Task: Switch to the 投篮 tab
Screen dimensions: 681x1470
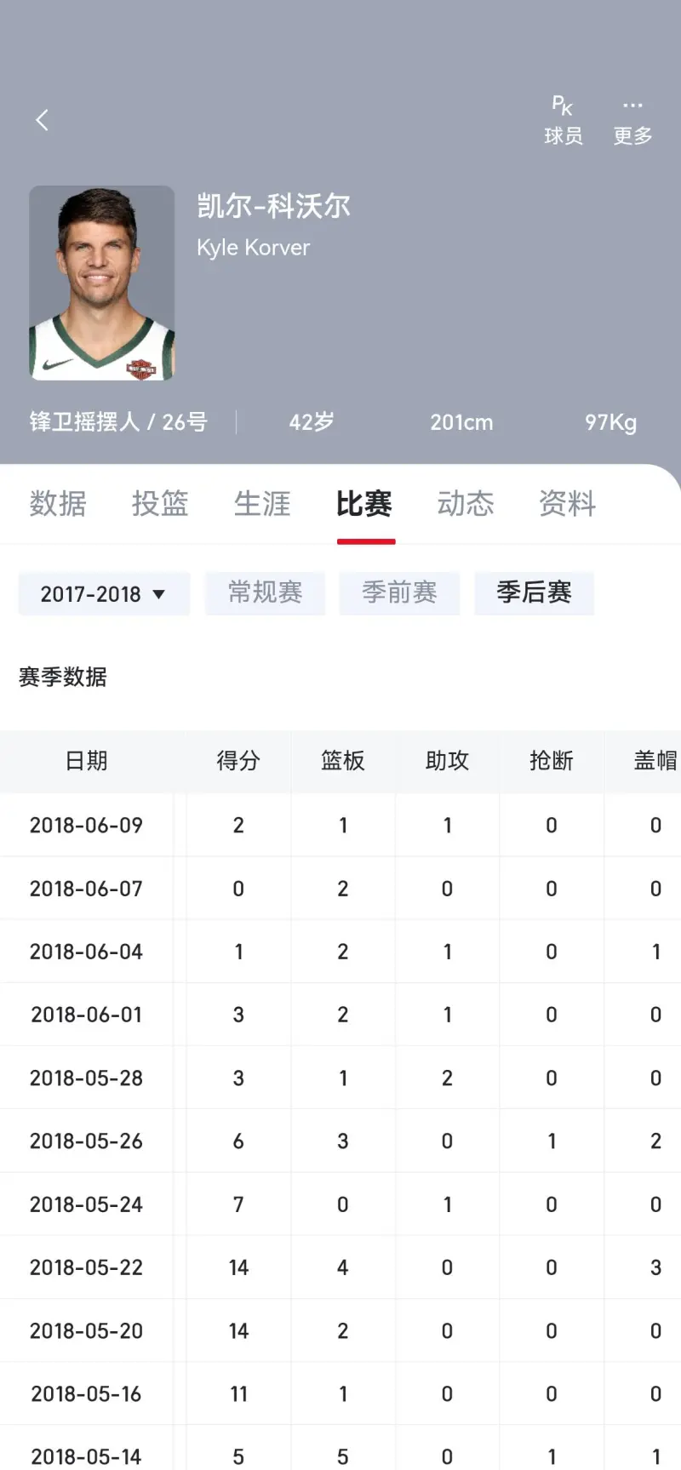Action: [160, 504]
